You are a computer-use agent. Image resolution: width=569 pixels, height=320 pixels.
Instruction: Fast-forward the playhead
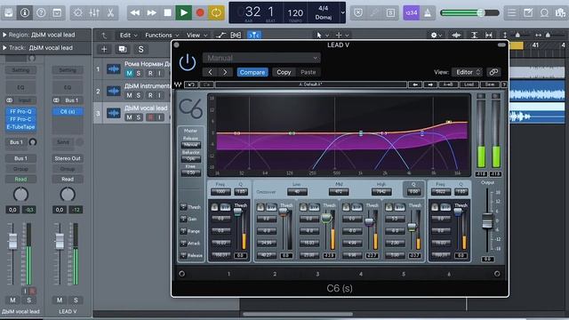click(x=151, y=13)
